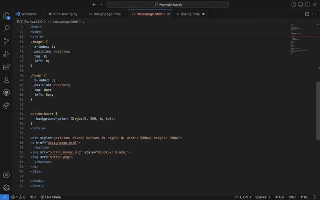Toggle the secondary side bar layout icon
The height and width of the screenshot is (200, 320).
coord(307,4)
